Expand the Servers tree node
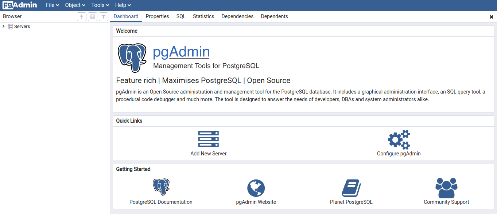Image resolution: width=497 pixels, height=214 pixels. pyautogui.click(x=3, y=26)
